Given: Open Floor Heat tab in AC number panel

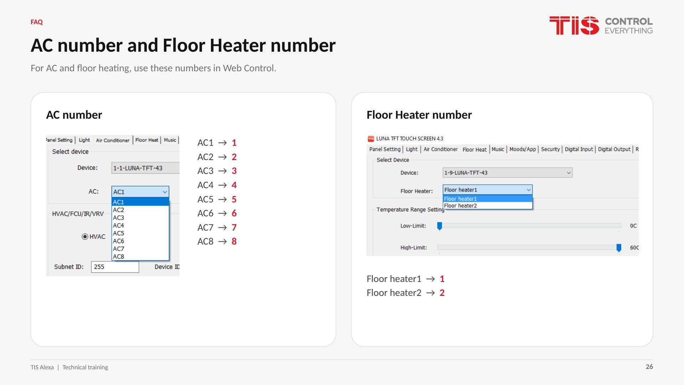Looking at the screenshot, I should tap(147, 140).
